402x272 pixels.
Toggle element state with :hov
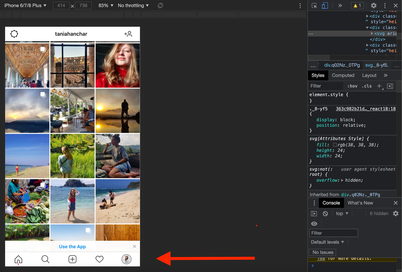point(352,86)
